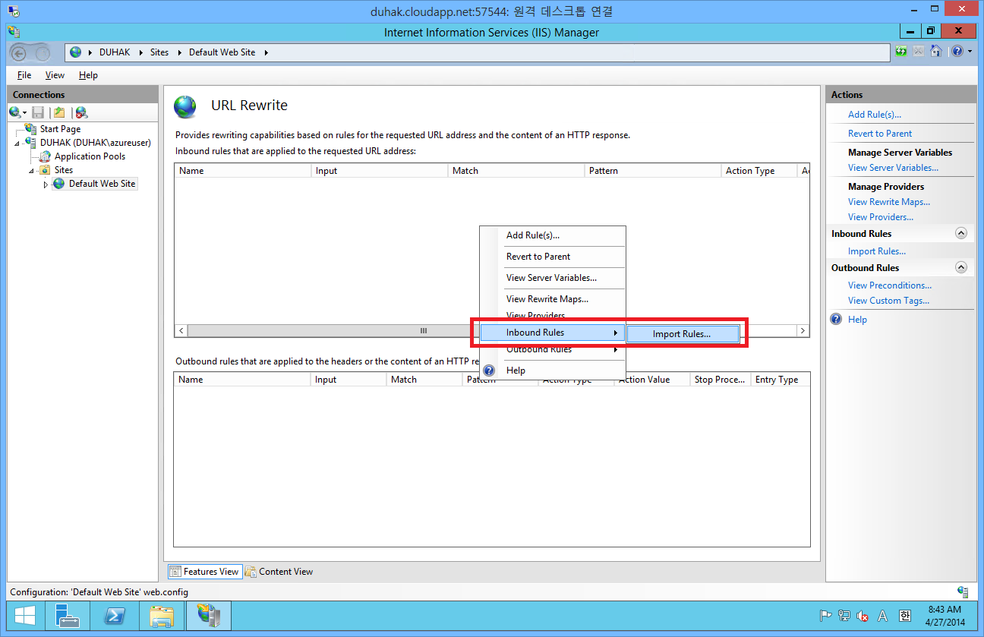Open the File menu

coord(24,75)
